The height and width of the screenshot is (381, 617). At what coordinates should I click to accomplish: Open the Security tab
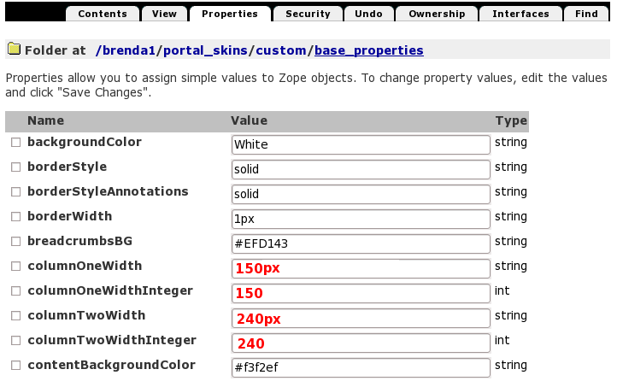[308, 14]
